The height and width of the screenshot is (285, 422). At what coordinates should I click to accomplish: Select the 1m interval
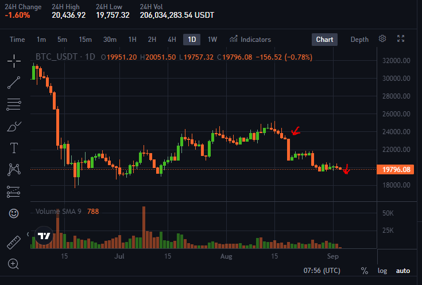tap(41, 40)
